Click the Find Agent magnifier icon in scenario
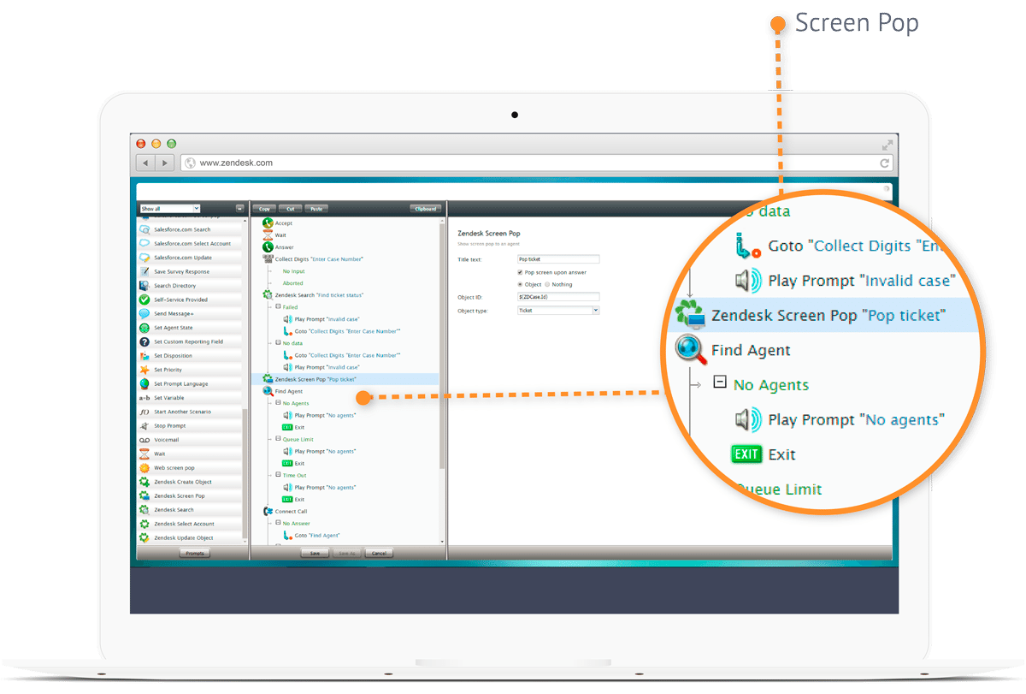 [x=268, y=391]
